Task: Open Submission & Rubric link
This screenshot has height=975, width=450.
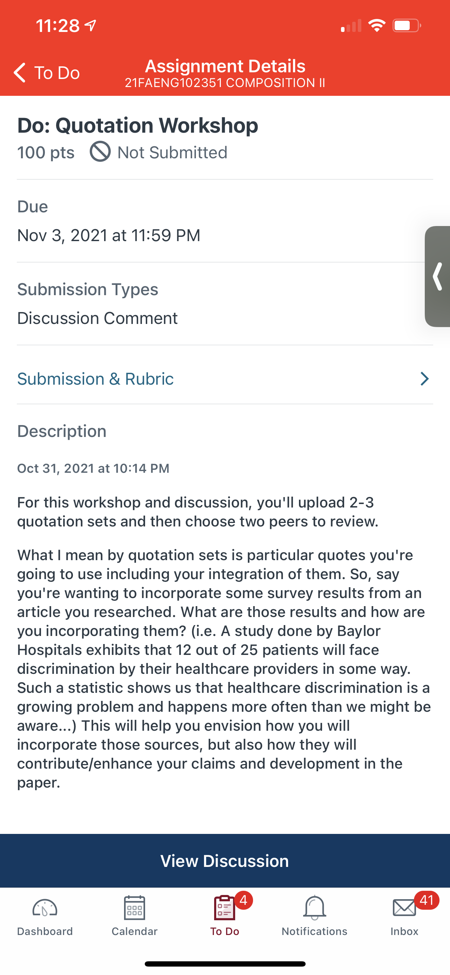Action: coord(225,378)
